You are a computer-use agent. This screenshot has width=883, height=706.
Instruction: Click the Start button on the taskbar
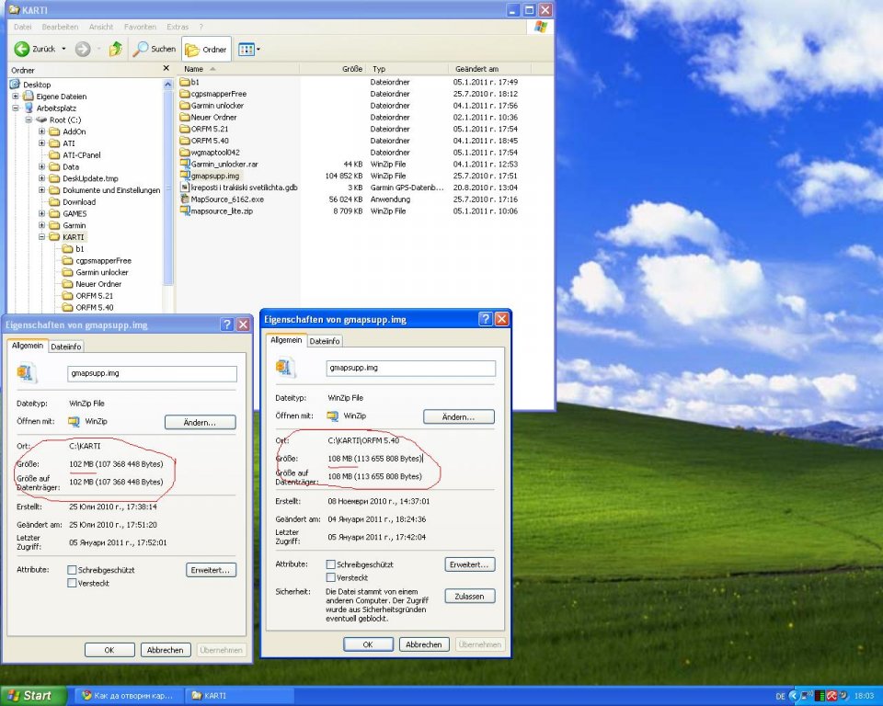click(x=33, y=696)
